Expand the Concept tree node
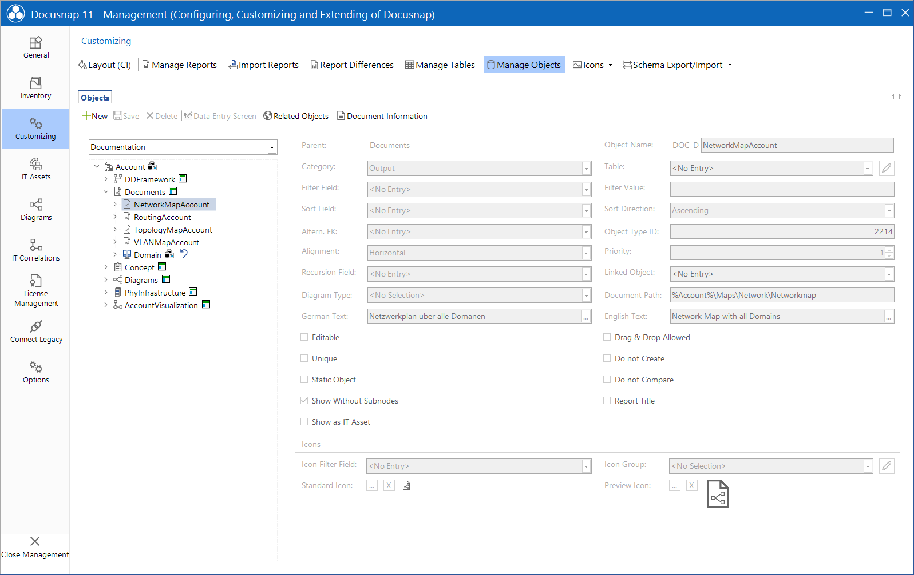Image resolution: width=914 pixels, height=575 pixels. pyautogui.click(x=106, y=267)
